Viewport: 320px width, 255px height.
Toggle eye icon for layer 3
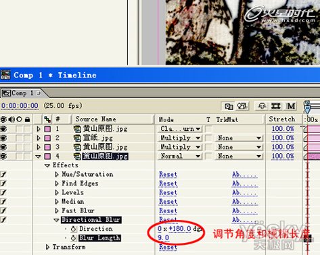3,147
